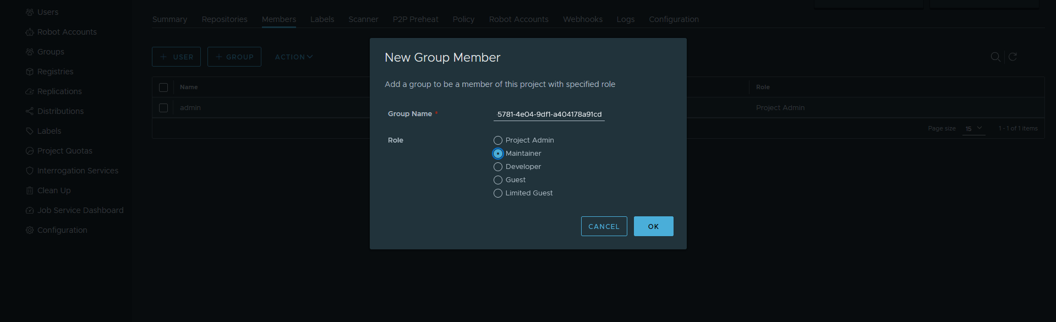Open the Configuration project tab
This screenshot has height=322, width=1056.
pyautogui.click(x=674, y=19)
